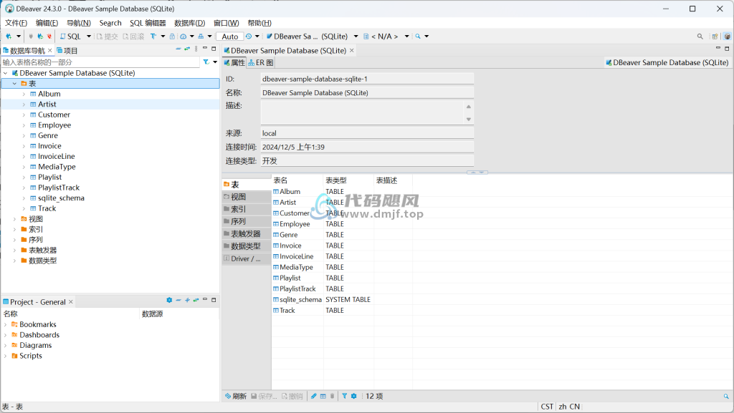The width and height of the screenshot is (734, 413).
Task: Open the navigator filter dropdown arrow
Action: pos(215,62)
